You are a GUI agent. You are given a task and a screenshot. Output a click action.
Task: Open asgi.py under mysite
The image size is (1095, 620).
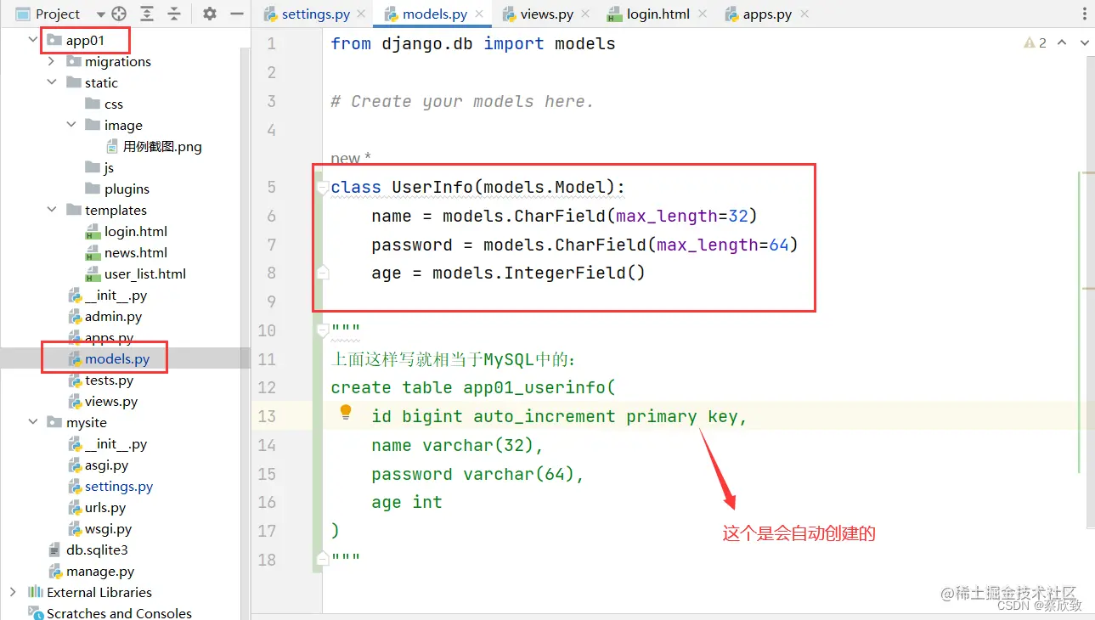point(99,465)
